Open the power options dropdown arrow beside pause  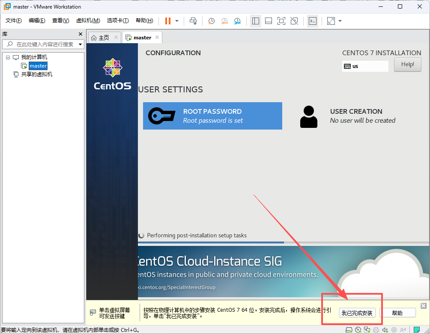(x=177, y=21)
